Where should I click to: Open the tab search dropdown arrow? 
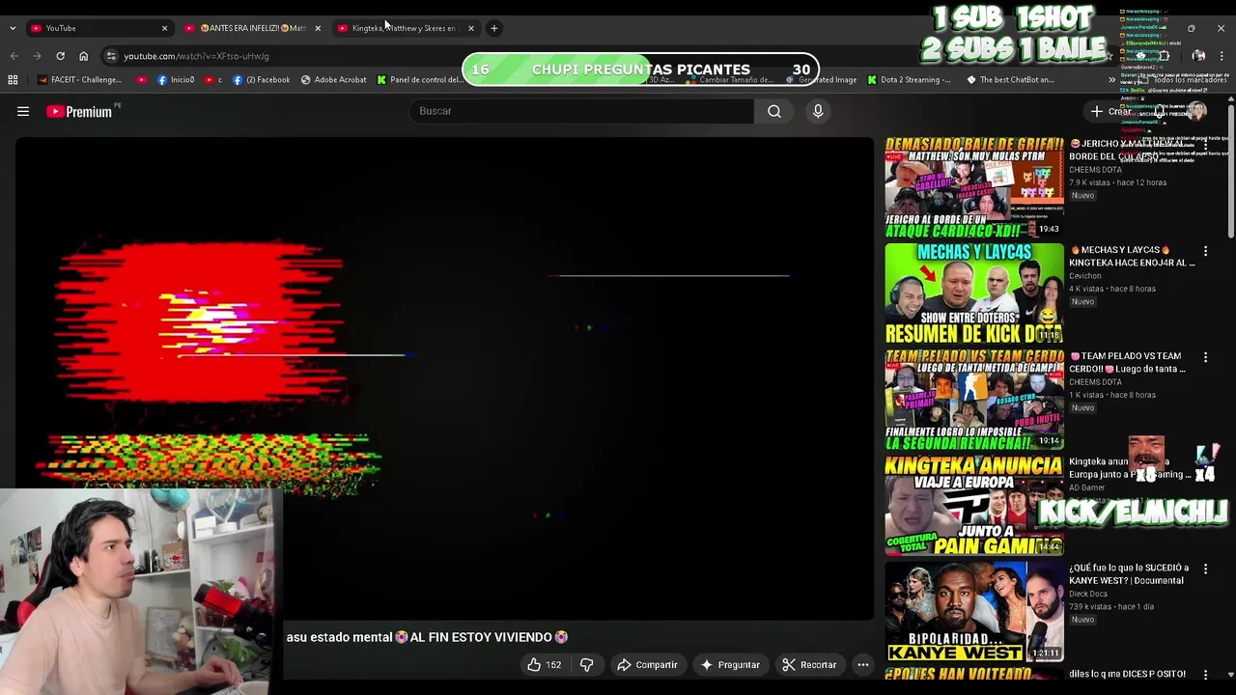[x=12, y=28]
